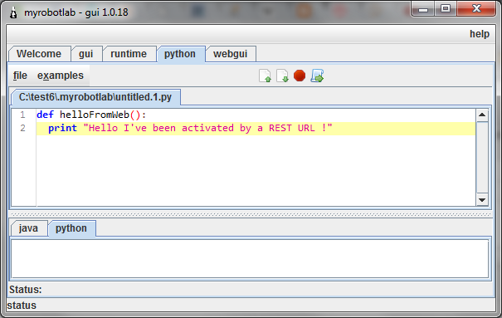Close the myrobotlab window
502x318 pixels.
pos(476,9)
